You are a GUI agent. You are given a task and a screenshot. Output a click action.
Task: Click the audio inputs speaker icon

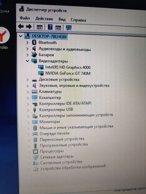(34, 48)
